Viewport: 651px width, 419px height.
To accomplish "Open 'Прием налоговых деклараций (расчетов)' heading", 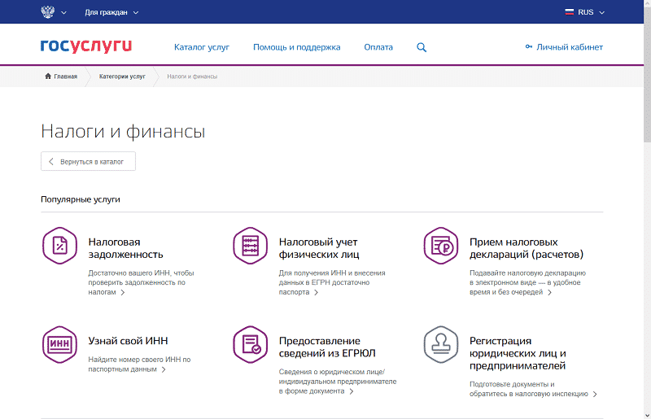I will coord(526,248).
